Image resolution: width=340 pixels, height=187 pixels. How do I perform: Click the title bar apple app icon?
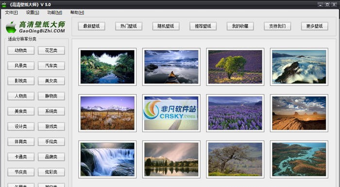click(4, 4)
